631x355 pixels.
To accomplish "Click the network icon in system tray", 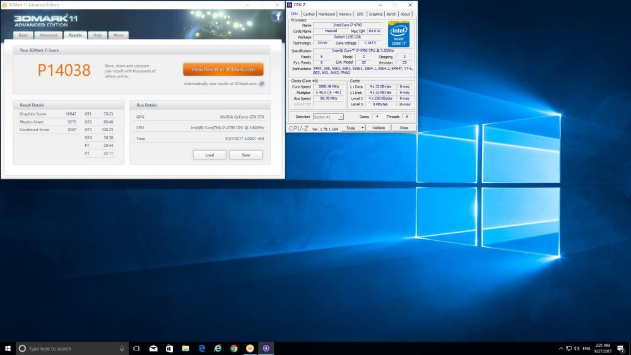I will [x=569, y=348].
